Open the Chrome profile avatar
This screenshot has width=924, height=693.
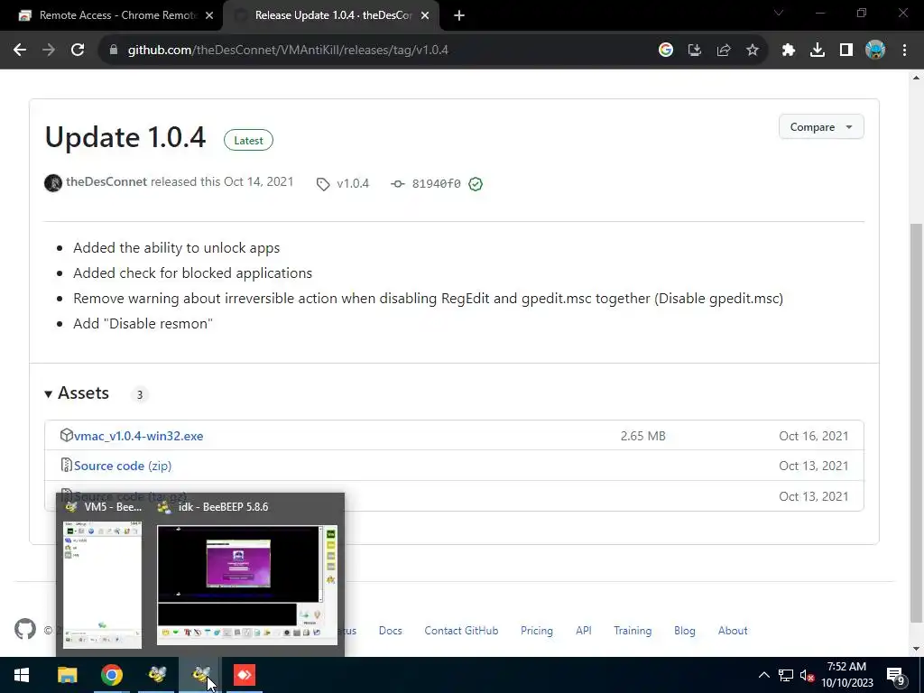875,51
